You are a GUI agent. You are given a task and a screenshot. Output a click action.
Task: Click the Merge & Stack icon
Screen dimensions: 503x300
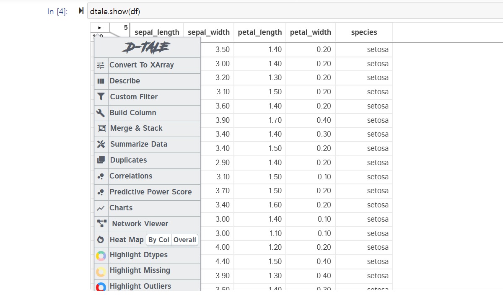tap(101, 129)
